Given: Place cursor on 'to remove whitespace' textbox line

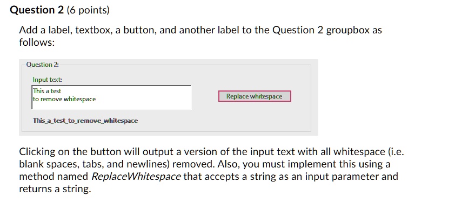Looking at the screenshot, I should coord(64,99).
